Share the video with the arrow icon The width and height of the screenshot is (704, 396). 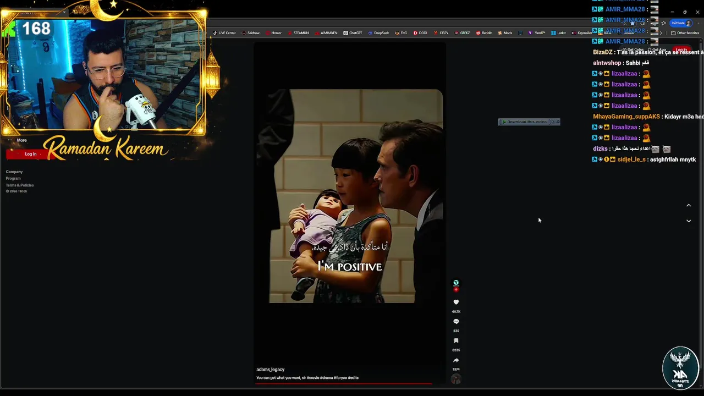456,360
